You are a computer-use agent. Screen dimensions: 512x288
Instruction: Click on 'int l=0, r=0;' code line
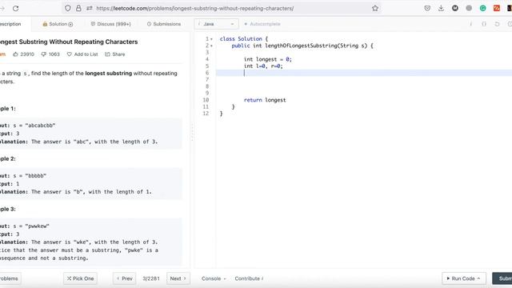263,66
